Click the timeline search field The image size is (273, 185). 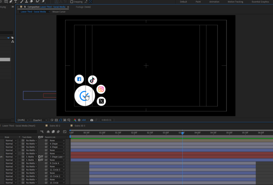click(19, 132)
